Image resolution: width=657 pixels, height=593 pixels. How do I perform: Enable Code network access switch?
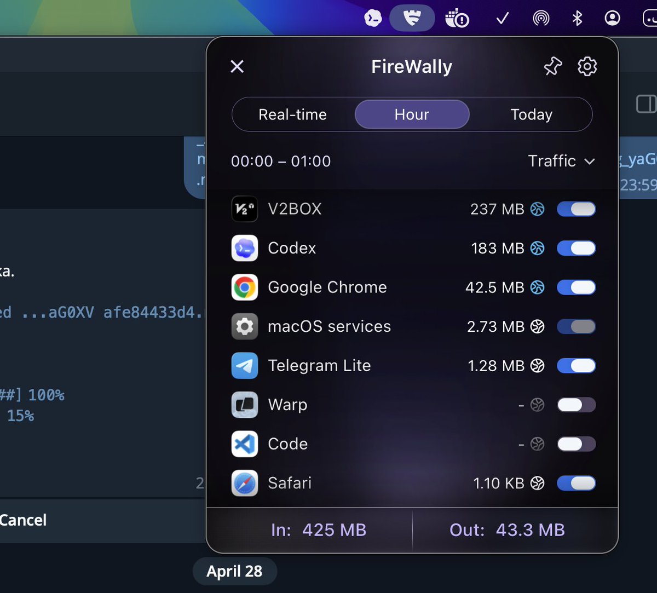(x=576, y=444)
